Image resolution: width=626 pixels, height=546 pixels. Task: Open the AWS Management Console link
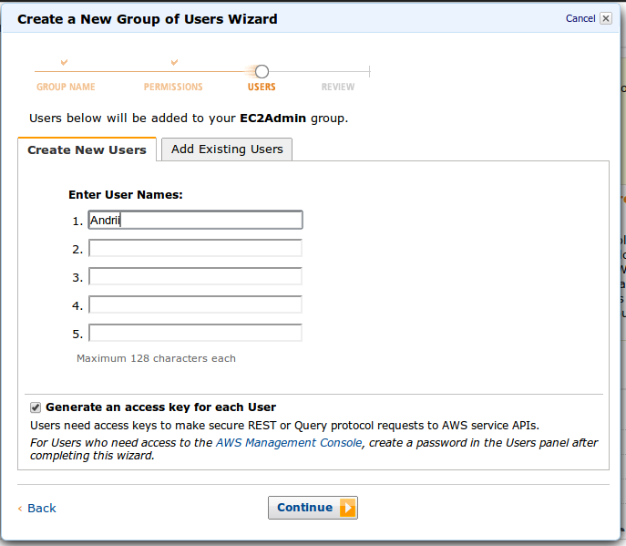pos(289,443)
